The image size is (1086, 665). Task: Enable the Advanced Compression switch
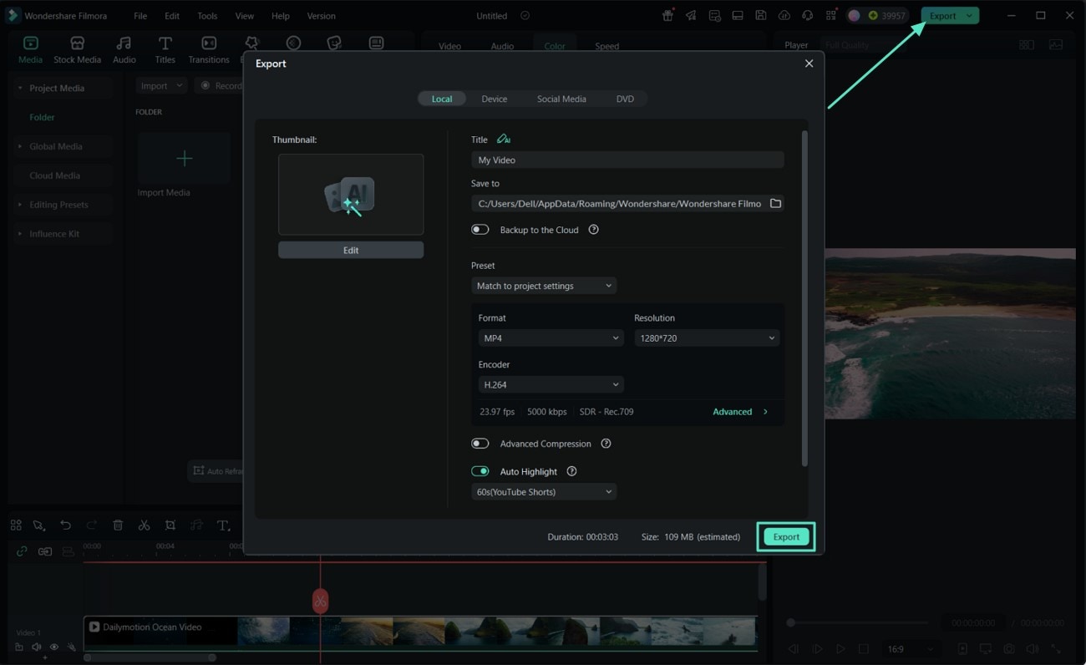click(480, 444)
